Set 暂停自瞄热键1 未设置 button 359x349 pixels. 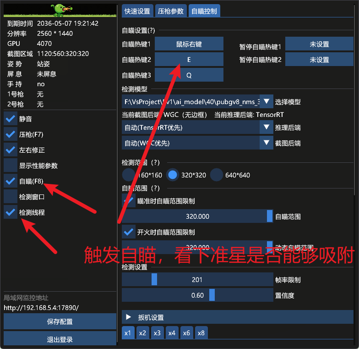[319, 44]
